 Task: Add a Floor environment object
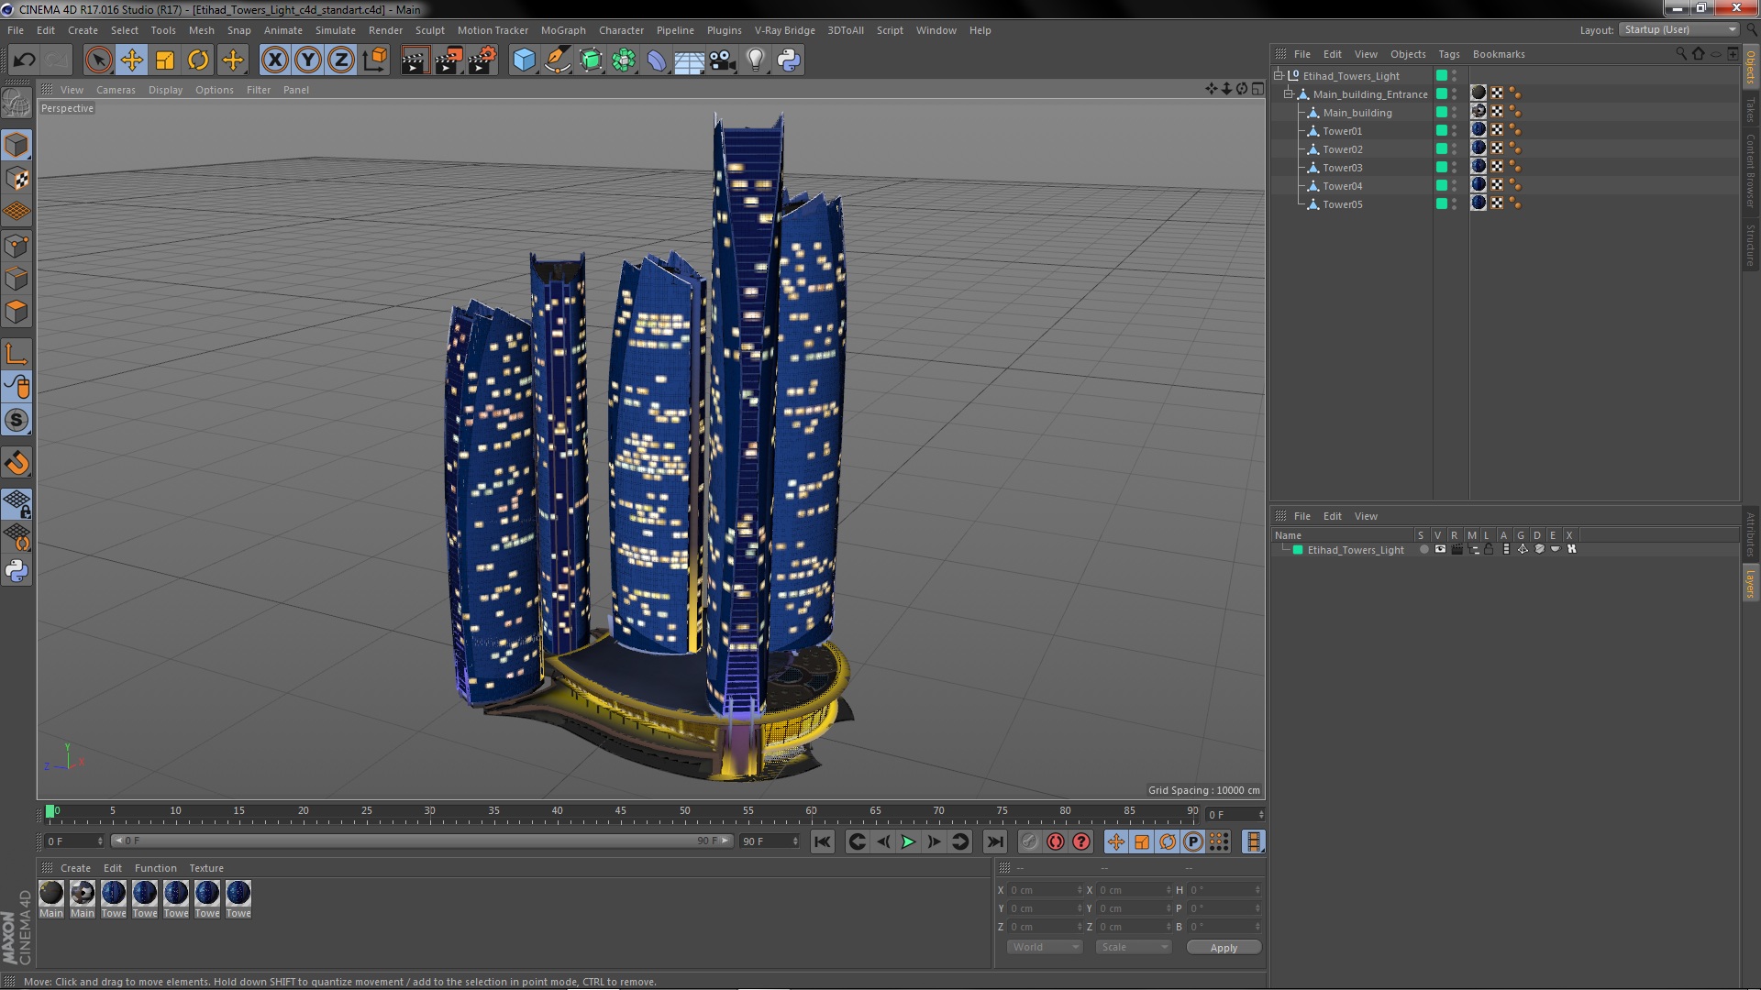coord(690,60)
